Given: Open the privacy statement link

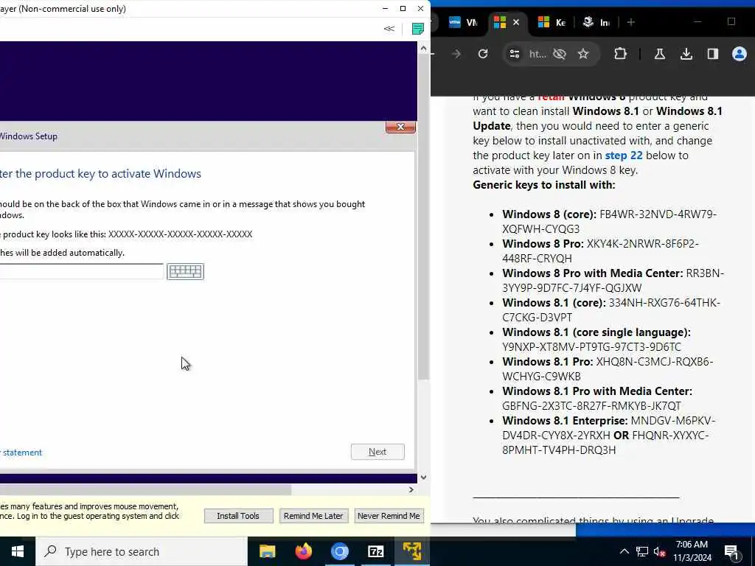Looking at the screenshot, I should pyautogui.click(x=21, y=453).
